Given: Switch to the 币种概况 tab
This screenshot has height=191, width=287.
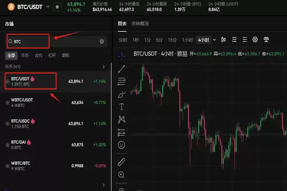Looking at the screenshot, I should pos(140,24).
